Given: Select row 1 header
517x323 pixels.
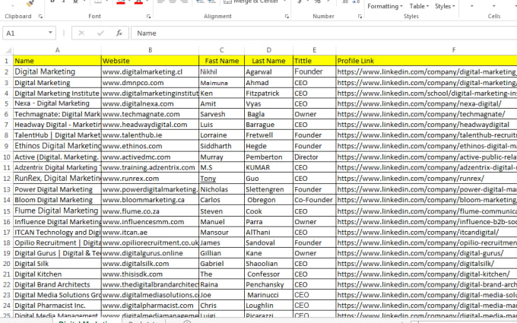Looking at the screenshot, I should point(6,61).
